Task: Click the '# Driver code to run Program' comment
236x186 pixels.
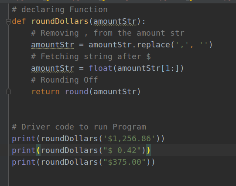Action: pyautogui.click(x=79, y=127)
